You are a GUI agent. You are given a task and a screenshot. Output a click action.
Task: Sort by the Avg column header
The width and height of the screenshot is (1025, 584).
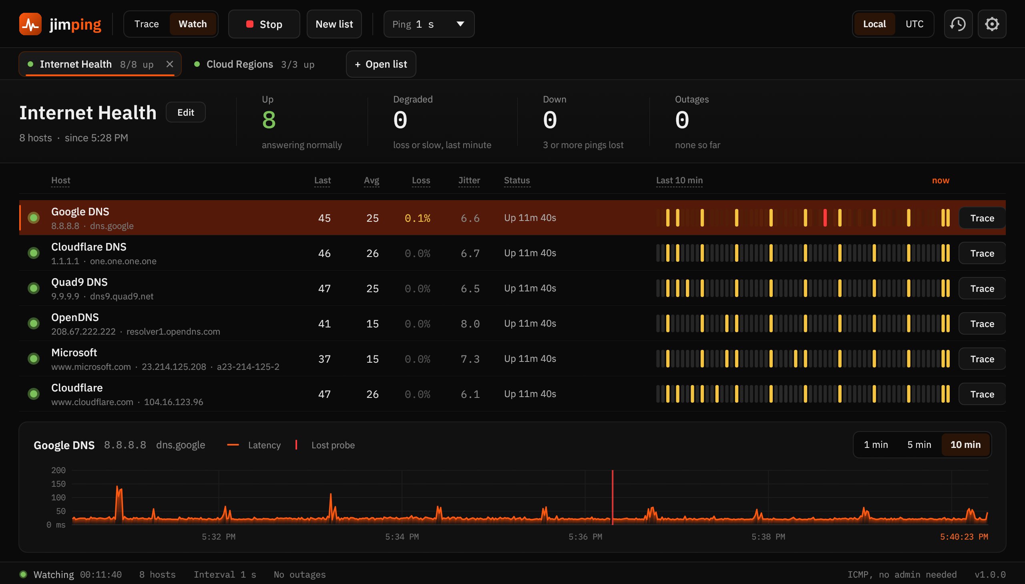click(x=372, y=181)
